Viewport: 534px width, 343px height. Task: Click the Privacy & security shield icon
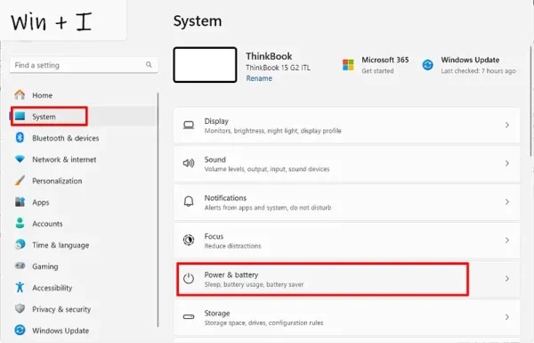(x=20, y=308)
